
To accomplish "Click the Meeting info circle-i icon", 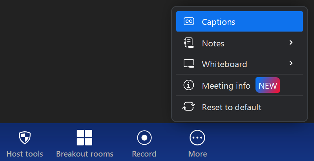I will point(189,85).
